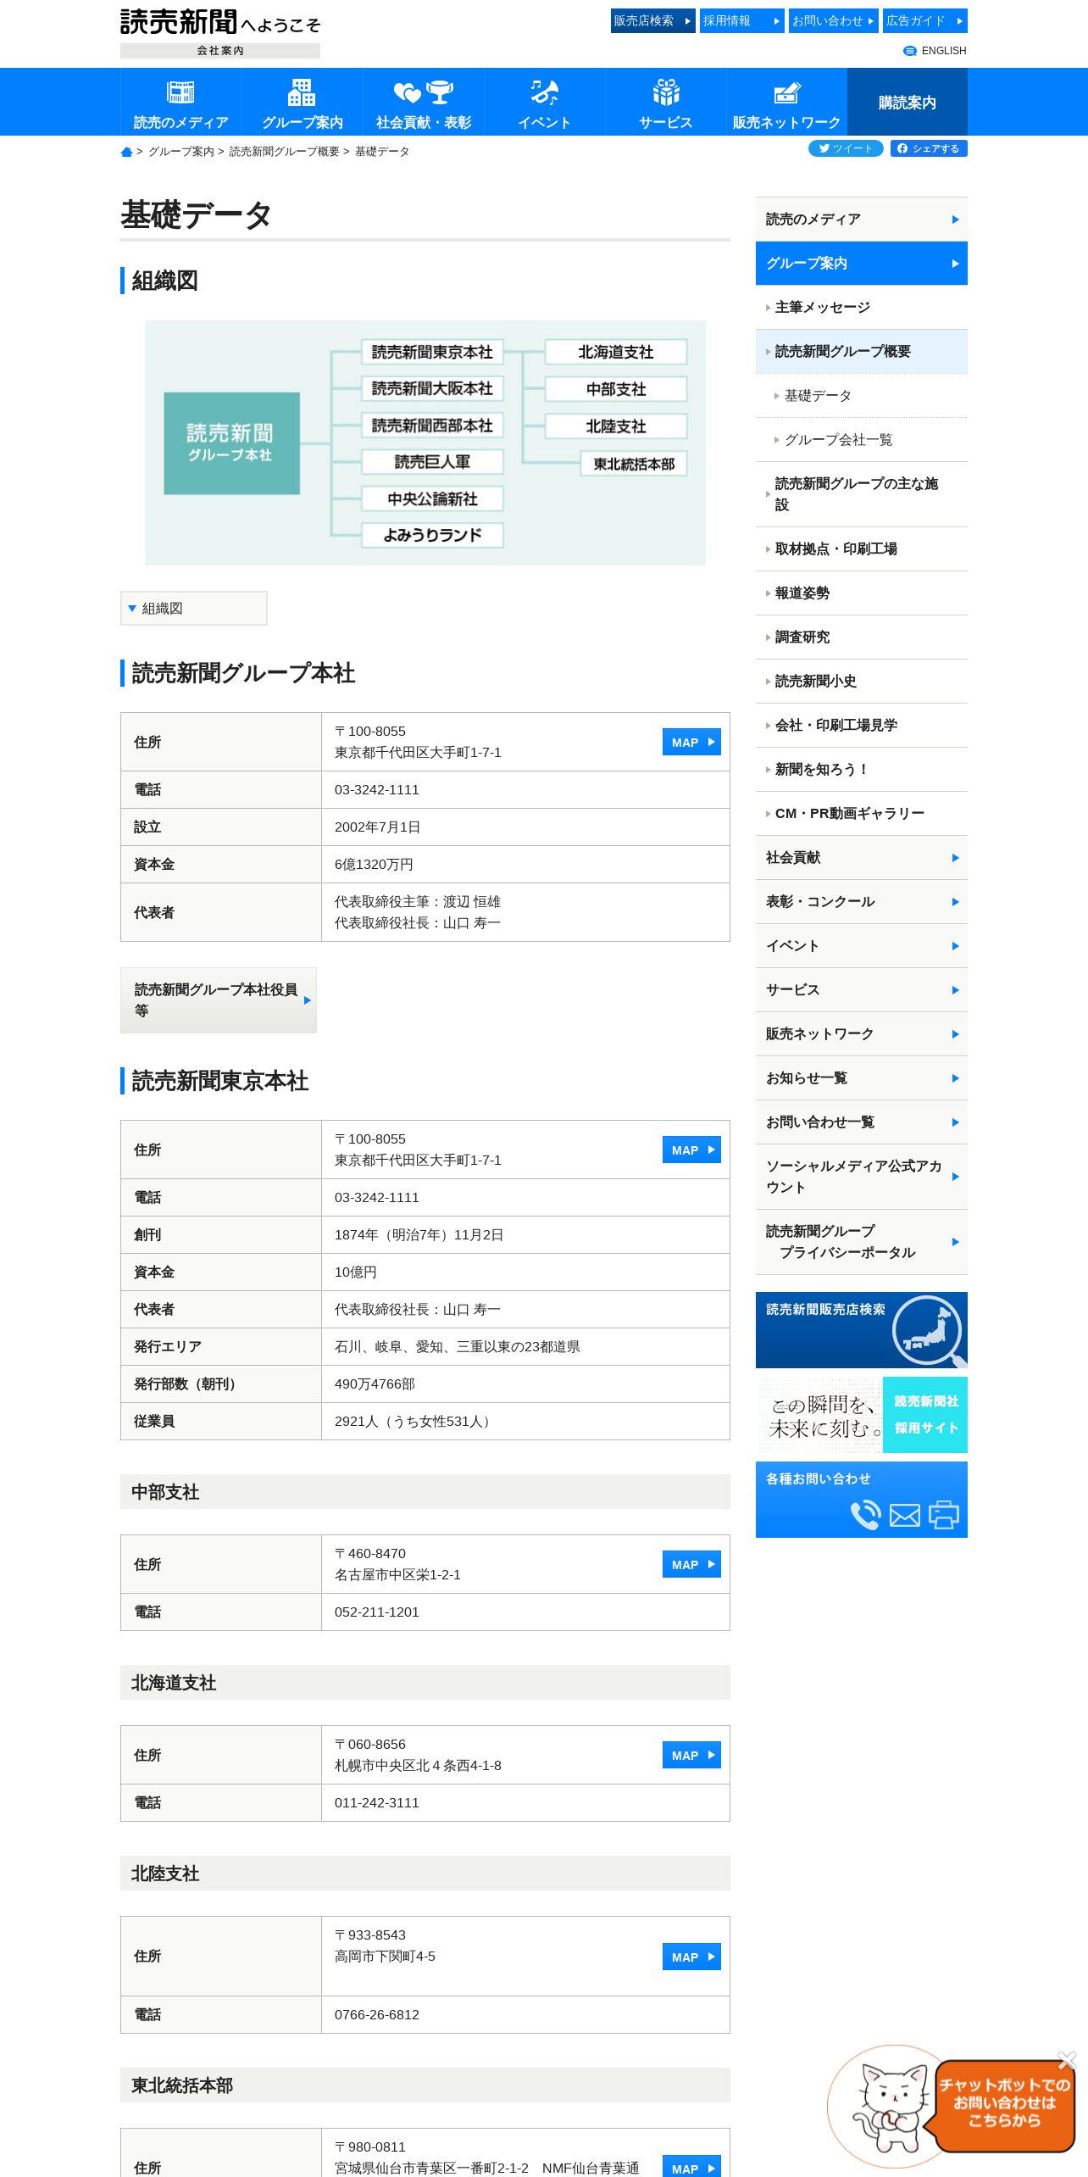Click the organization chart image

[x=425, y=443]
